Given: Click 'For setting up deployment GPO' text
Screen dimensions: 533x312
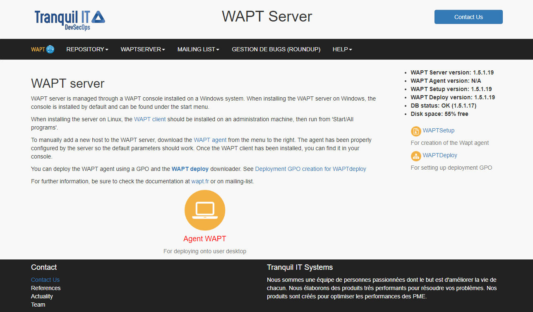Looking at the screenshot, I should [x=451, y=168].
